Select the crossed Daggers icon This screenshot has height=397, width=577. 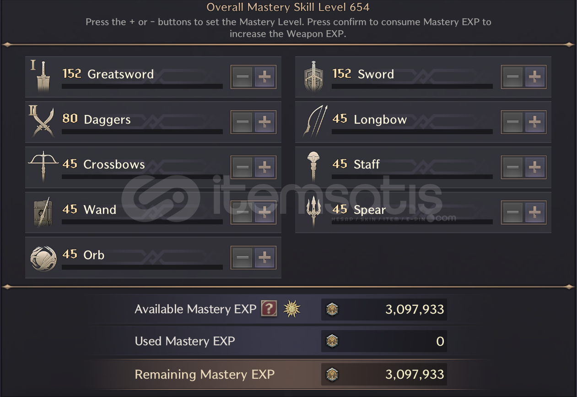pos(43,122)
